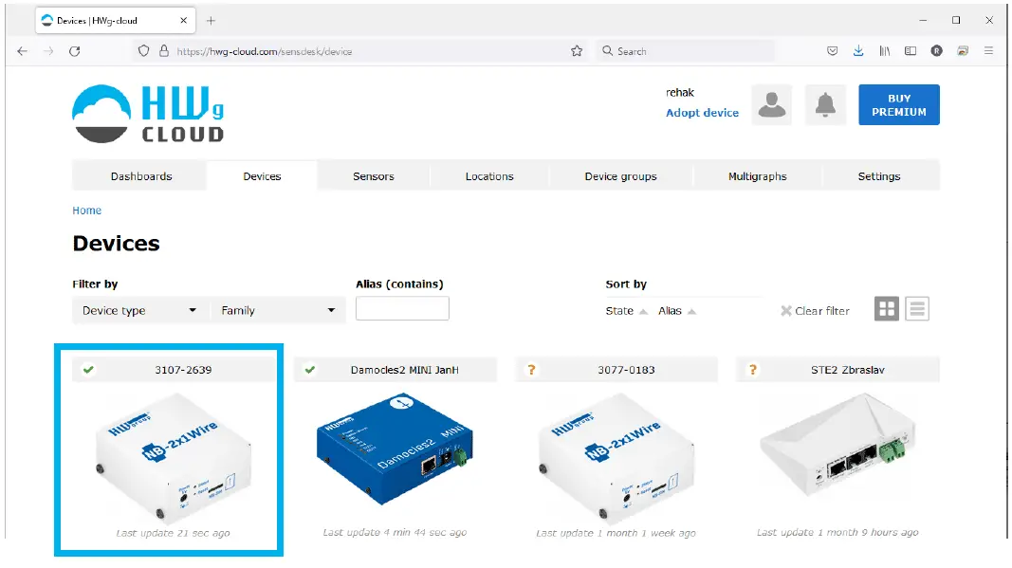Open the Dashboards tab
This screenshot has width=1012, height=568.
tap(141, 176)
